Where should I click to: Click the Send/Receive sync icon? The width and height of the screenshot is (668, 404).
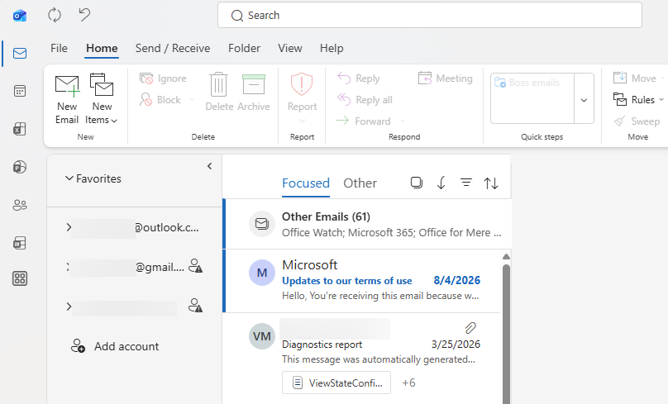click(x=55, y=15)
